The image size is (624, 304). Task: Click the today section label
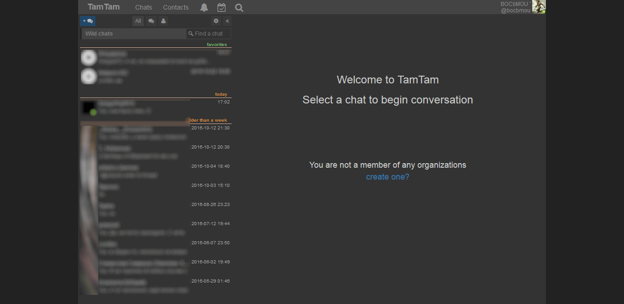221,94
